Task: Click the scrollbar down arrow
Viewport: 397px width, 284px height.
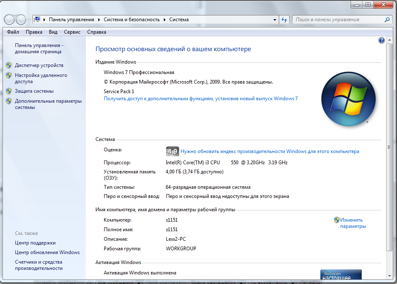Action: tap(389, 276)
